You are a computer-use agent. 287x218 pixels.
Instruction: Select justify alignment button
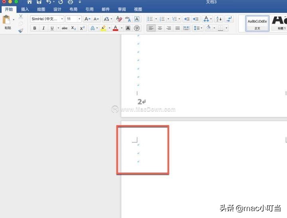pos(177,28)
